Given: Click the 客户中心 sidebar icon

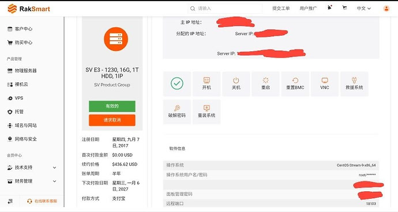Looking at the screenshot, I should pos(10,29).
